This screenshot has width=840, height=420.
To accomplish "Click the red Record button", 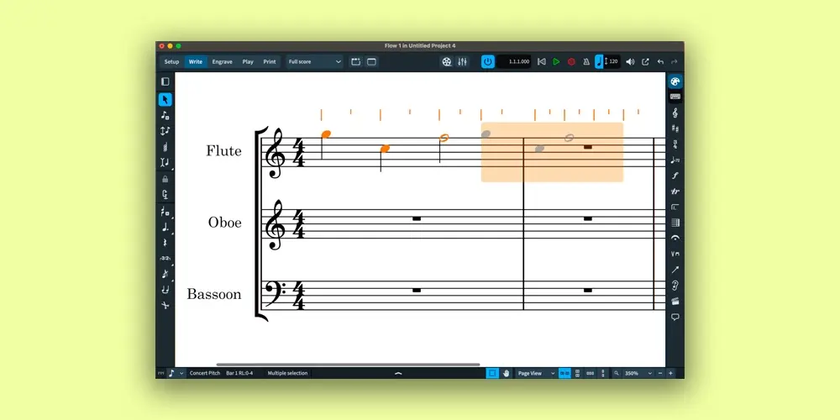I will pos(571,61).
